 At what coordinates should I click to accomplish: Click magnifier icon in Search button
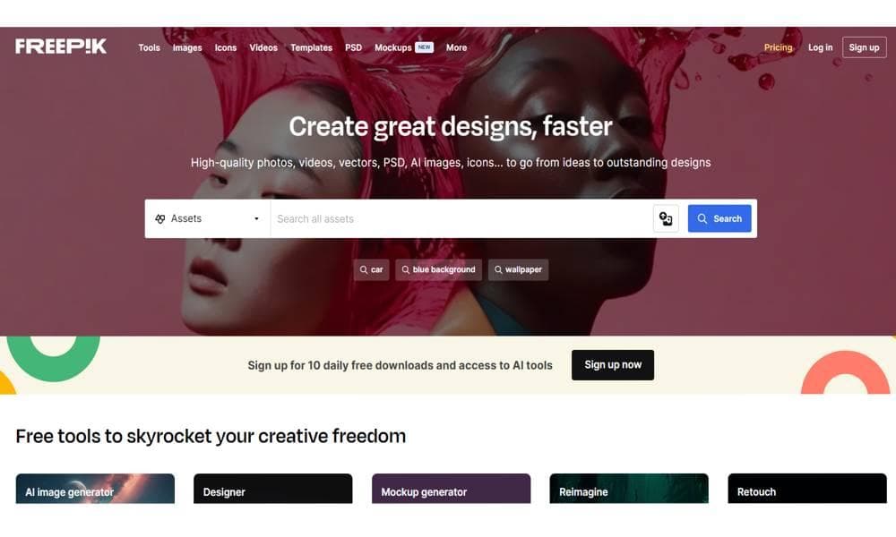point(702,218)
